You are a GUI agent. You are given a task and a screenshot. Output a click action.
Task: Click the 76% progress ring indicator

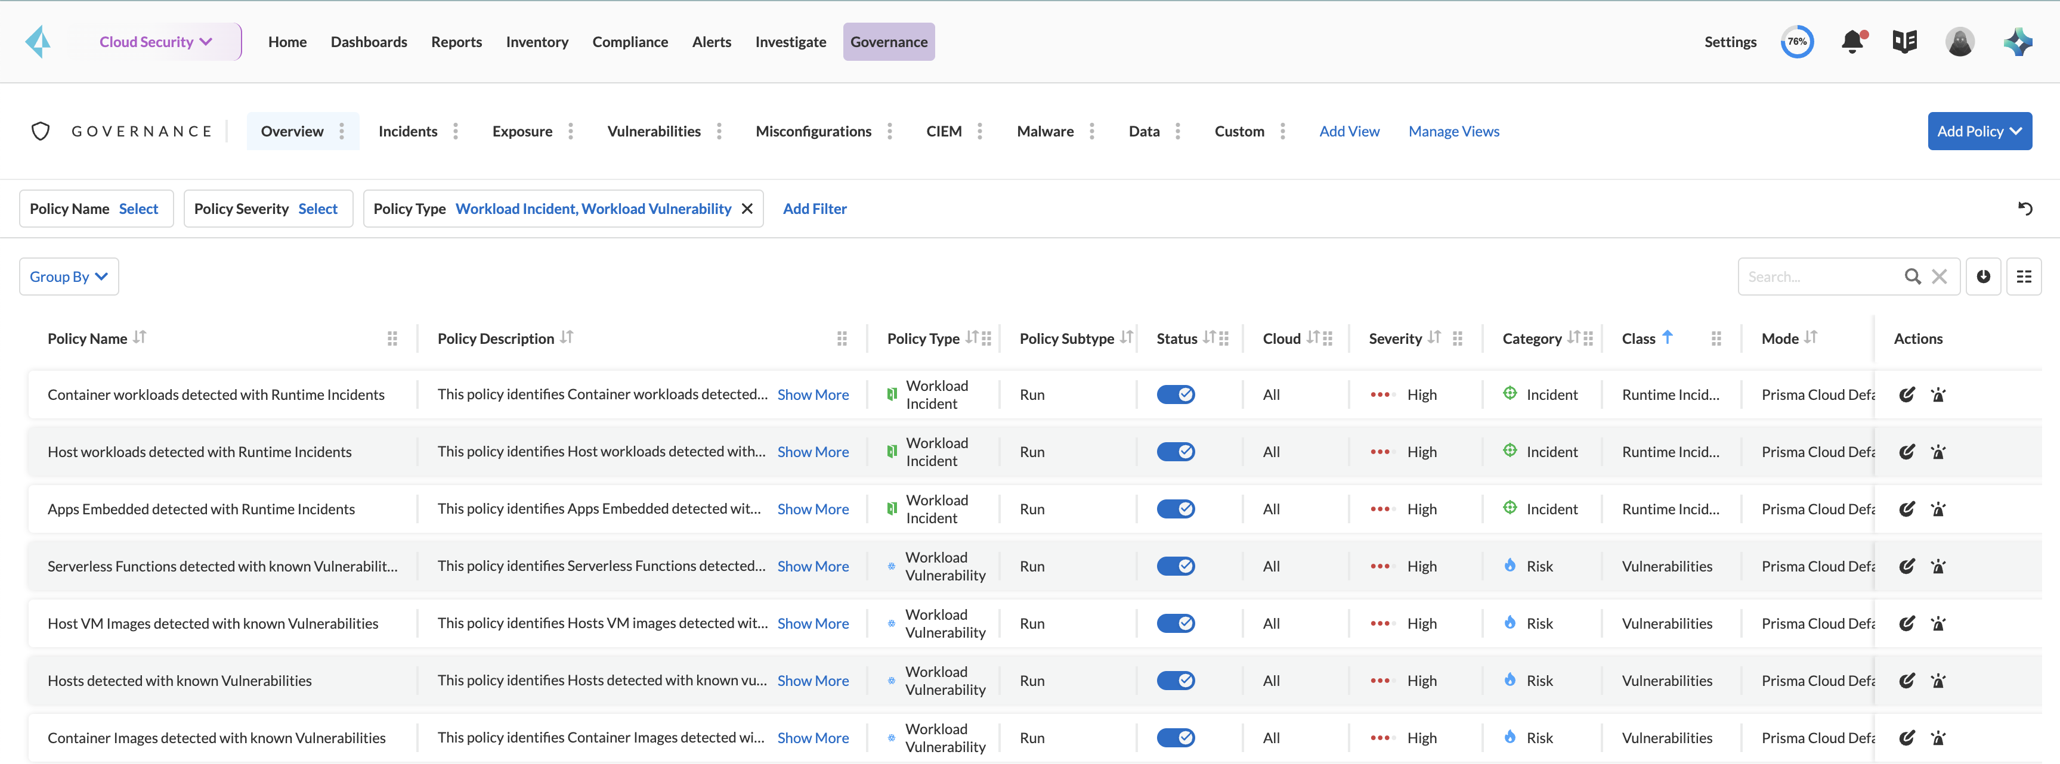[1796, 42]
